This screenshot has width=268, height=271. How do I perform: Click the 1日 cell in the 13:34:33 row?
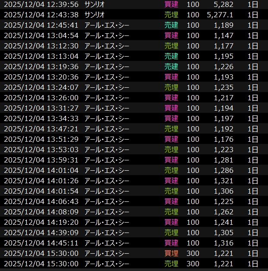pos(253,118)
